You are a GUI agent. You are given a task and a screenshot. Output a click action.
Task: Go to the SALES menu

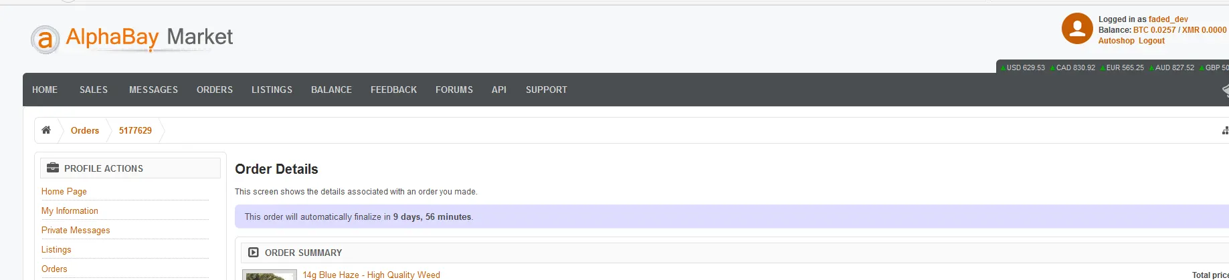pos(94,90)
